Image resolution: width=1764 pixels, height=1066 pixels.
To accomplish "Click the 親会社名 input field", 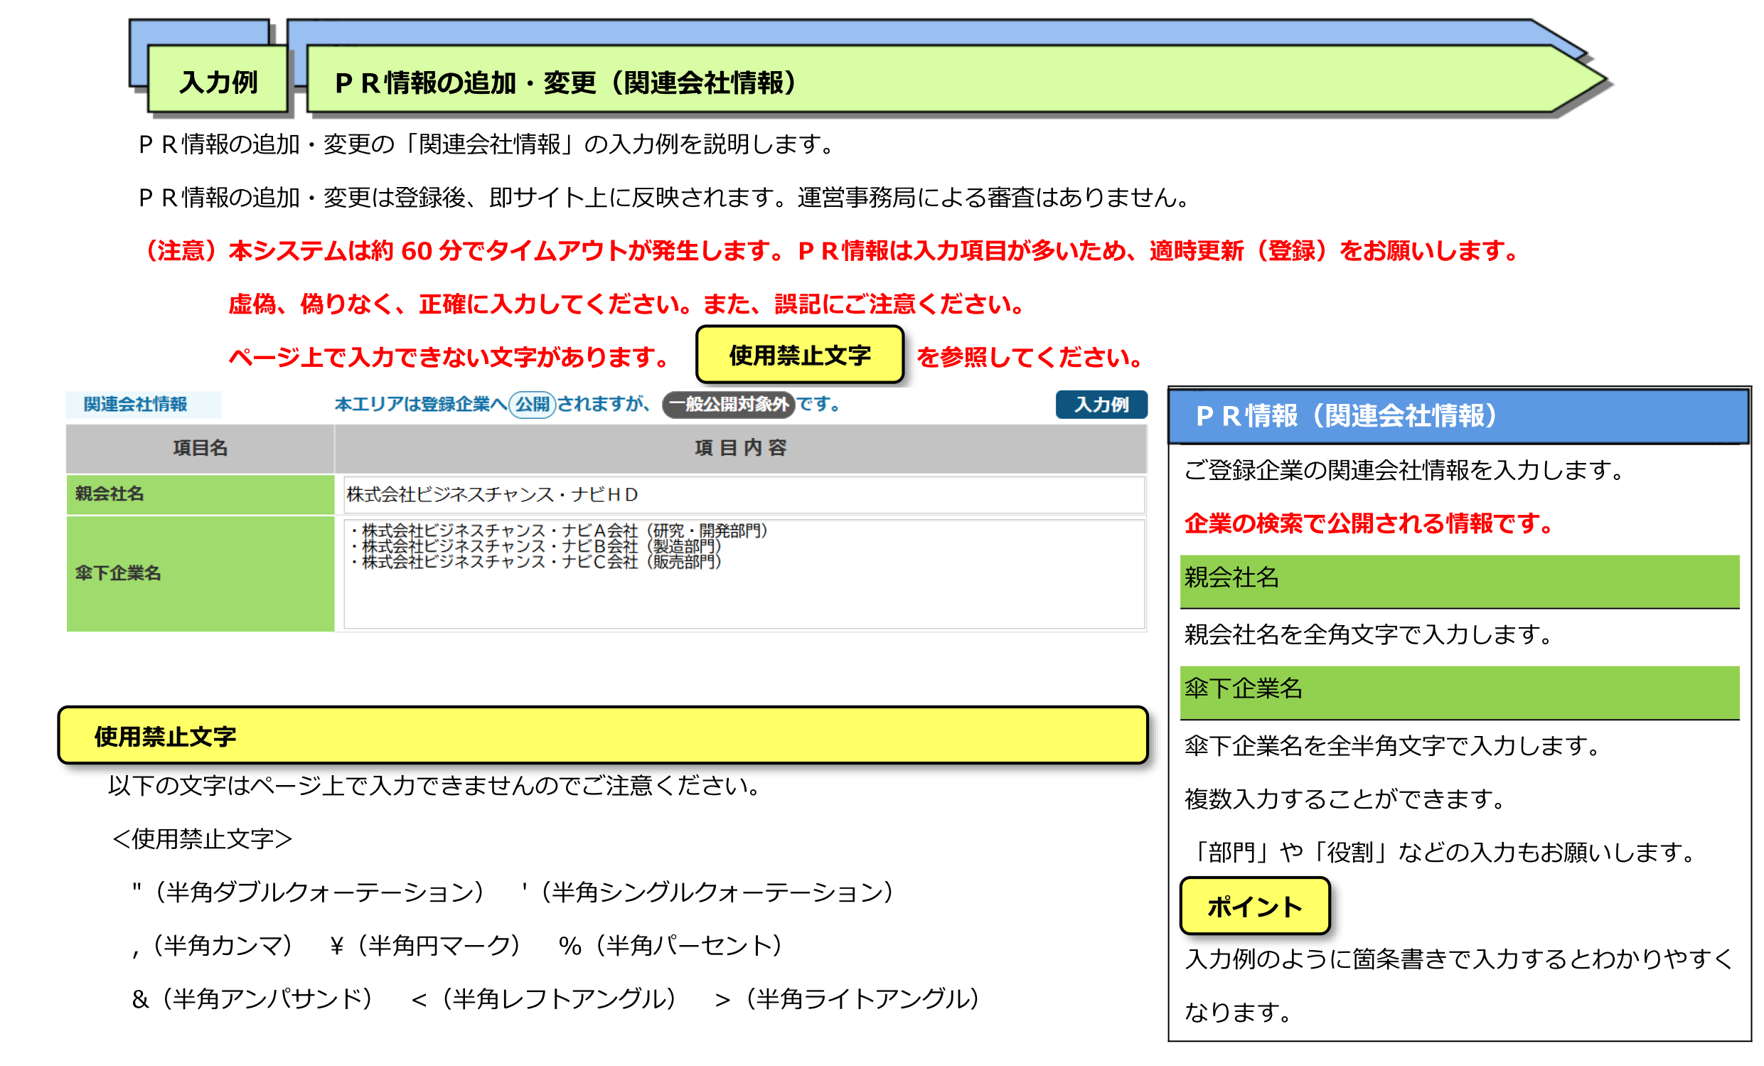I will point(743,494).
